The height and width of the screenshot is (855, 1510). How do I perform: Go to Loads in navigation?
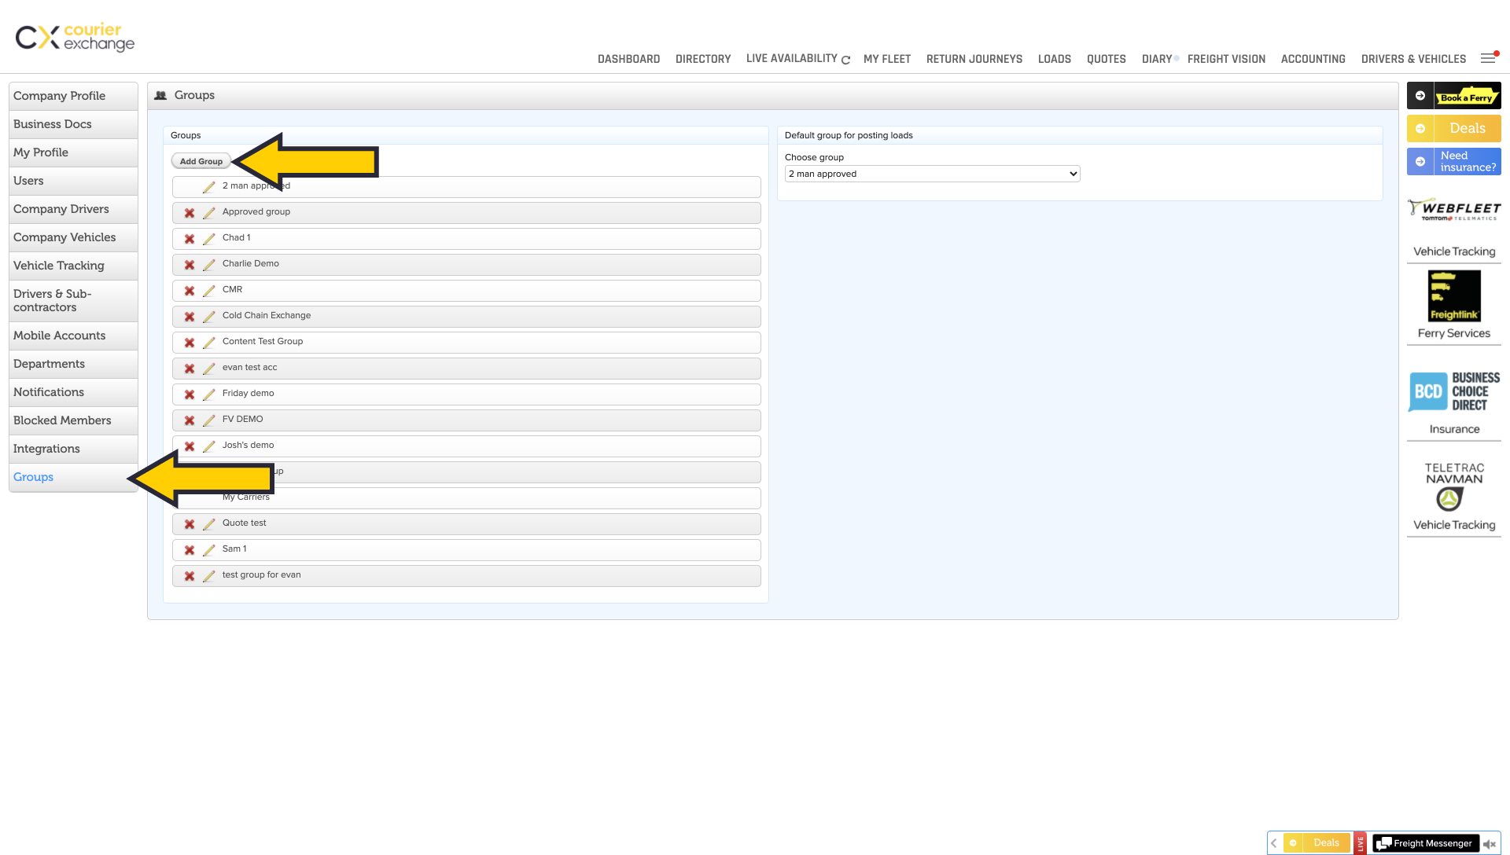pyautogui.click(x=1054, y=59)
